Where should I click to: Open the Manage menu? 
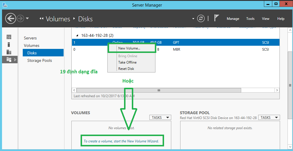click(233, 19)
